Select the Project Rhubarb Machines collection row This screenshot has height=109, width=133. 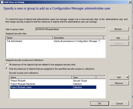pyautogui.click(x=53, y=84)
